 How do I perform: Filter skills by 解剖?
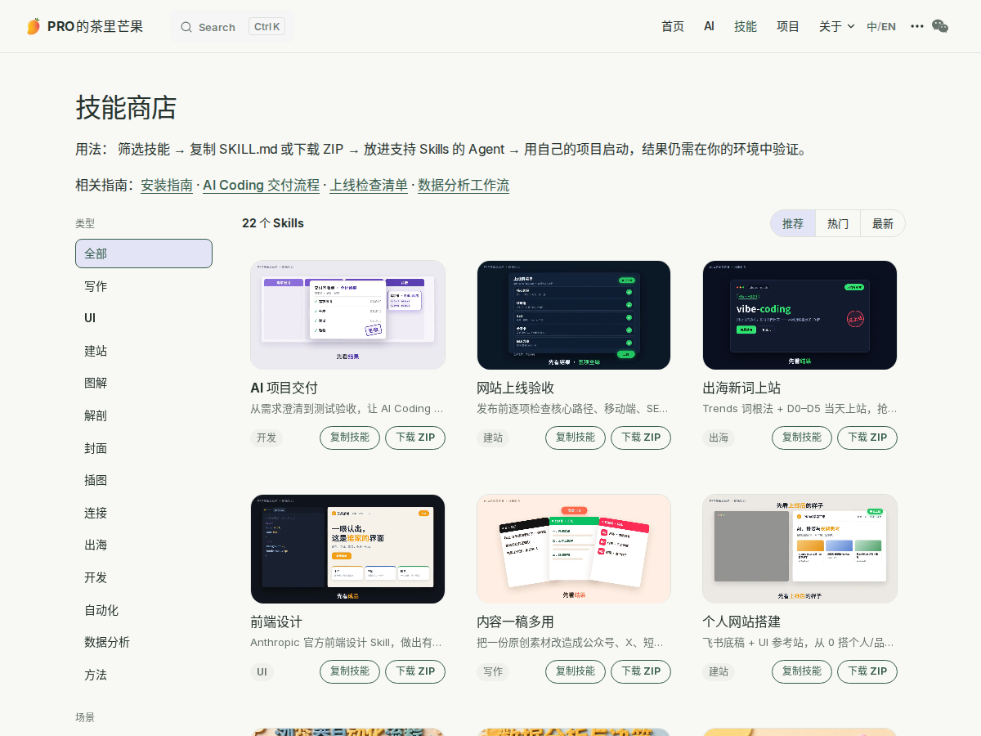(144, 415)
